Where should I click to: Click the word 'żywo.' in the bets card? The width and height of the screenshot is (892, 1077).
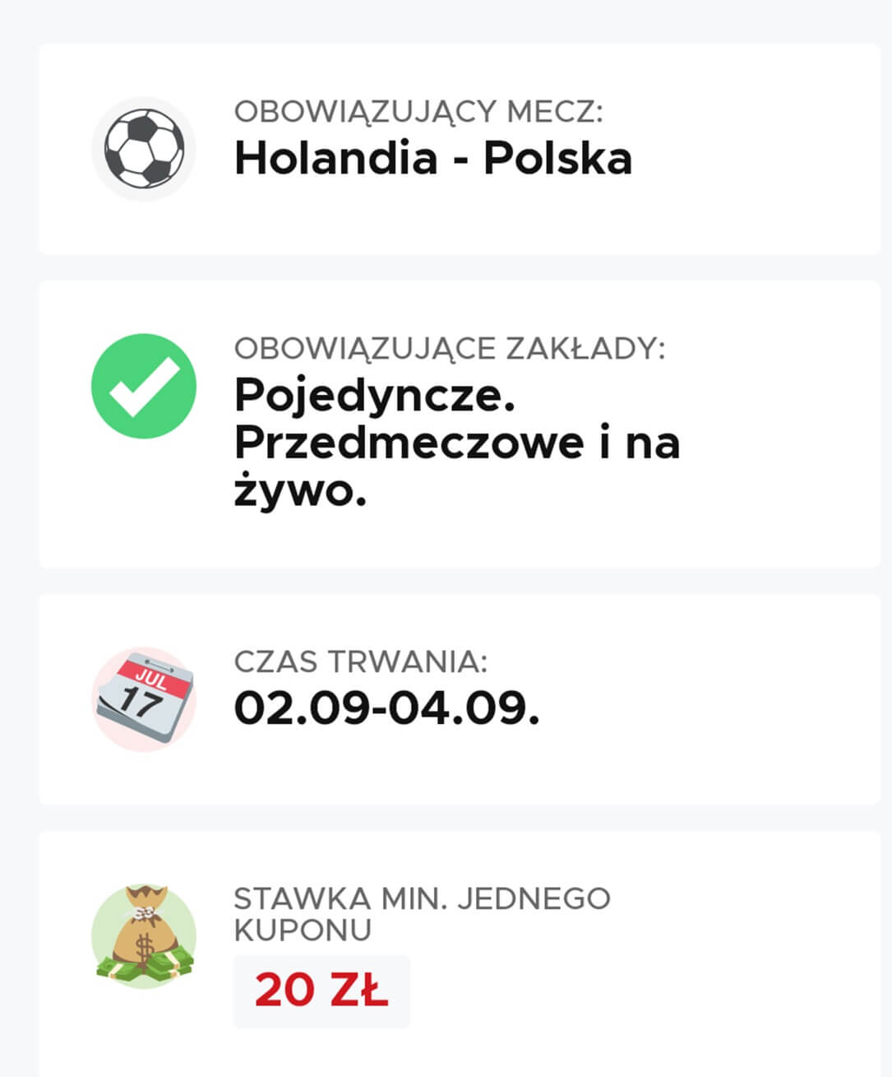pos(300,491)
